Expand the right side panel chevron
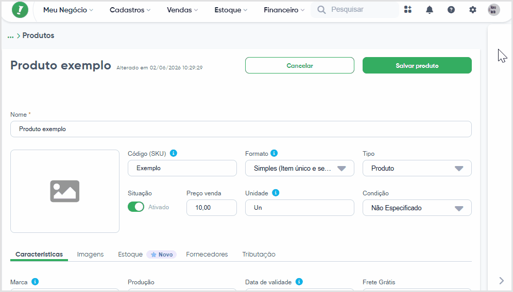Screen dimensions: 513x292 [501, 280]
